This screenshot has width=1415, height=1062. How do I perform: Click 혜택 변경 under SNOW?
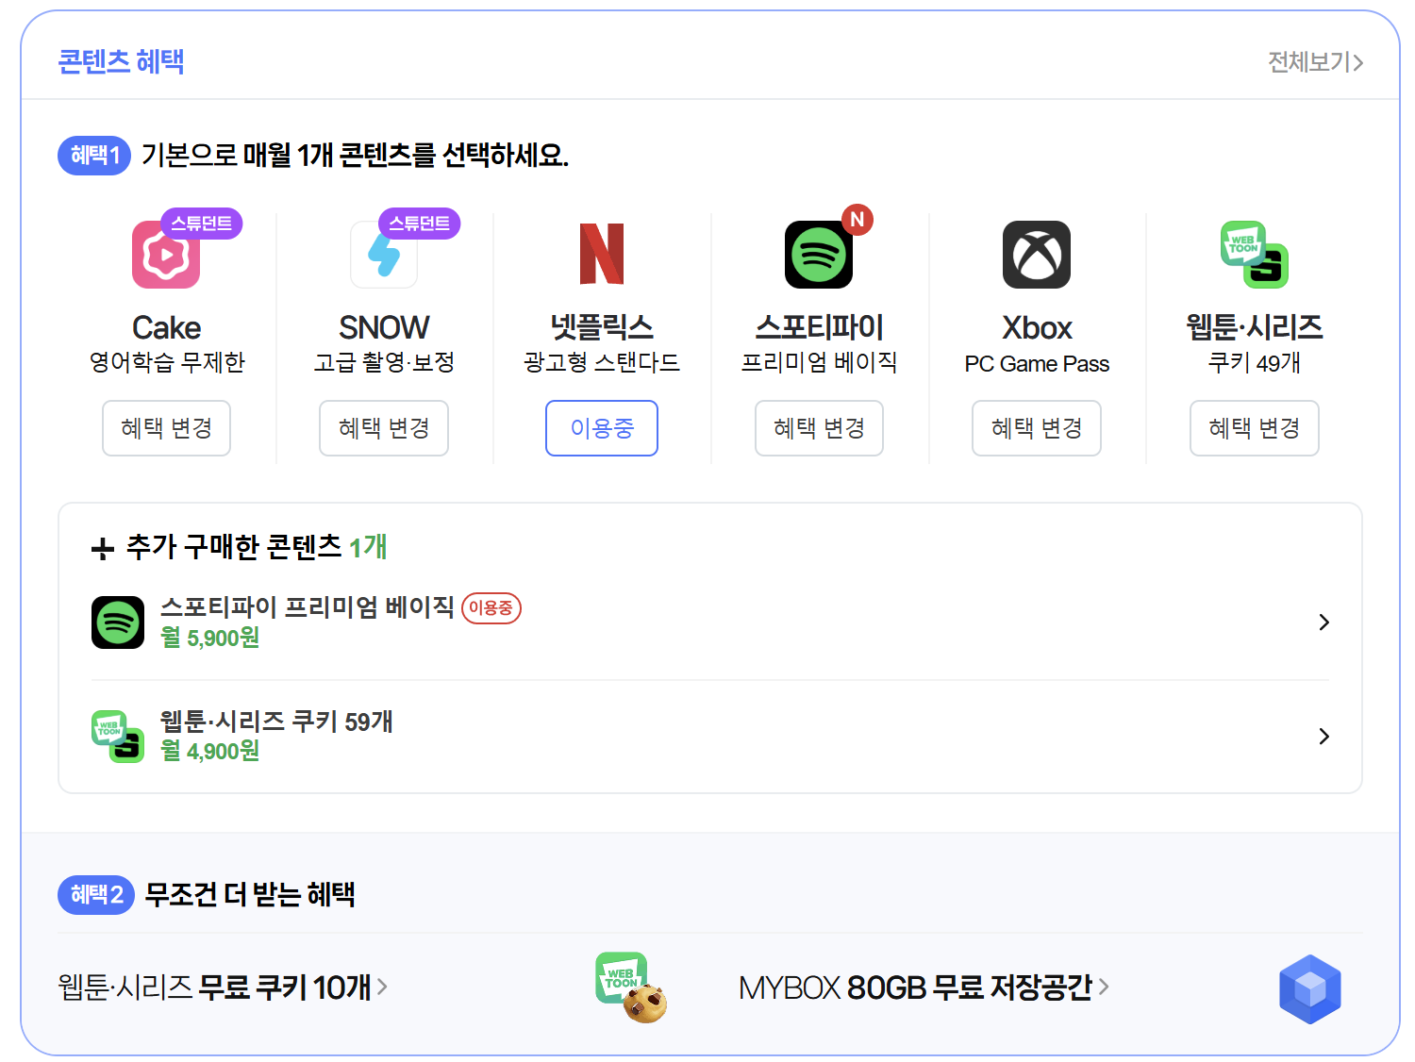(x=383, y=428)
